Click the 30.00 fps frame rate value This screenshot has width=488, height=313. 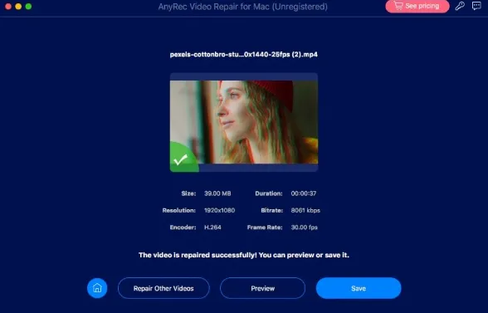(304, 227)
